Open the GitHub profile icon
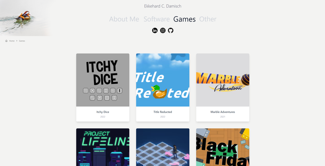The image size is (325, 166). 171,30
